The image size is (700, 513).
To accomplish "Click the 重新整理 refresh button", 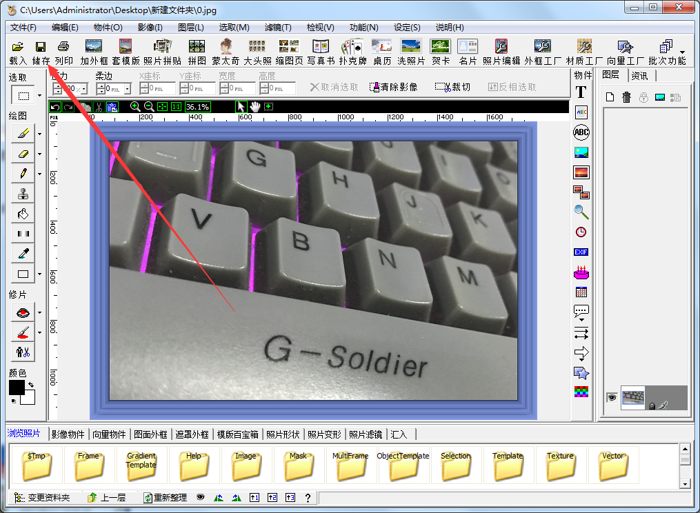I will click(x=165, y=497).
